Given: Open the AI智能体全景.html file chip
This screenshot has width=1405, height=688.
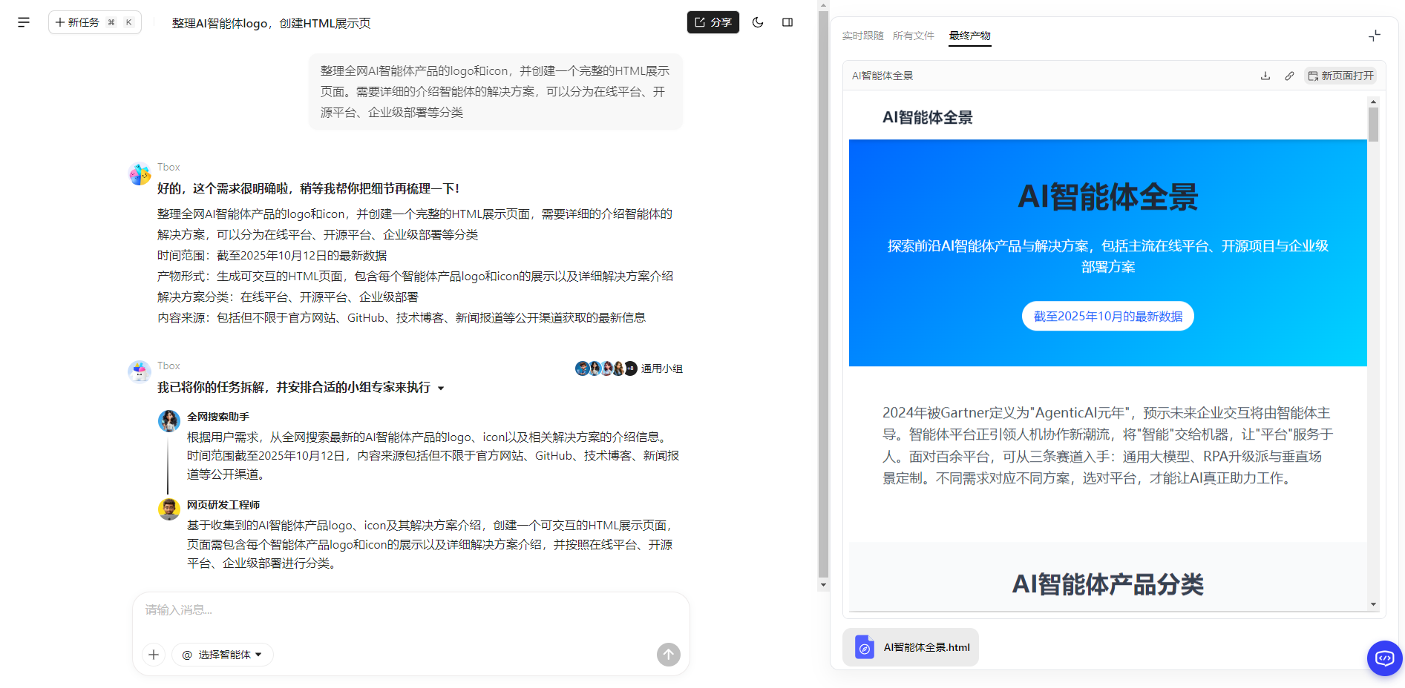Looking at the screenshot, I should (911, 647).
